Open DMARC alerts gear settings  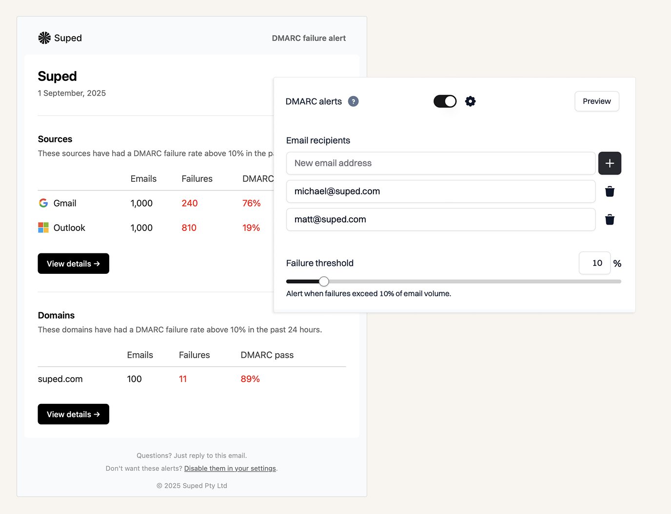[470, 101]
